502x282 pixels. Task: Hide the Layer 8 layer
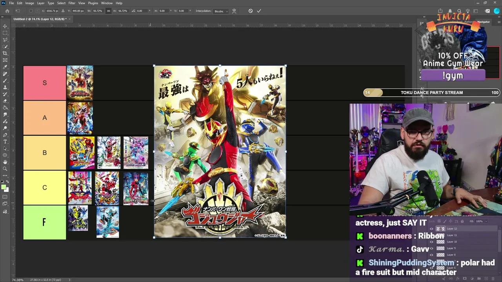click(x=431, y=255)
